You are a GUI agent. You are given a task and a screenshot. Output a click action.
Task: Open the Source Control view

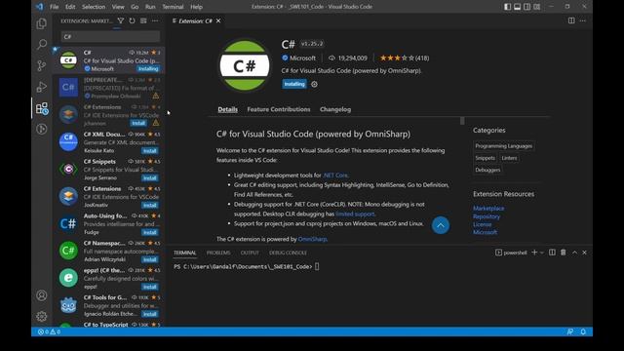41,65
